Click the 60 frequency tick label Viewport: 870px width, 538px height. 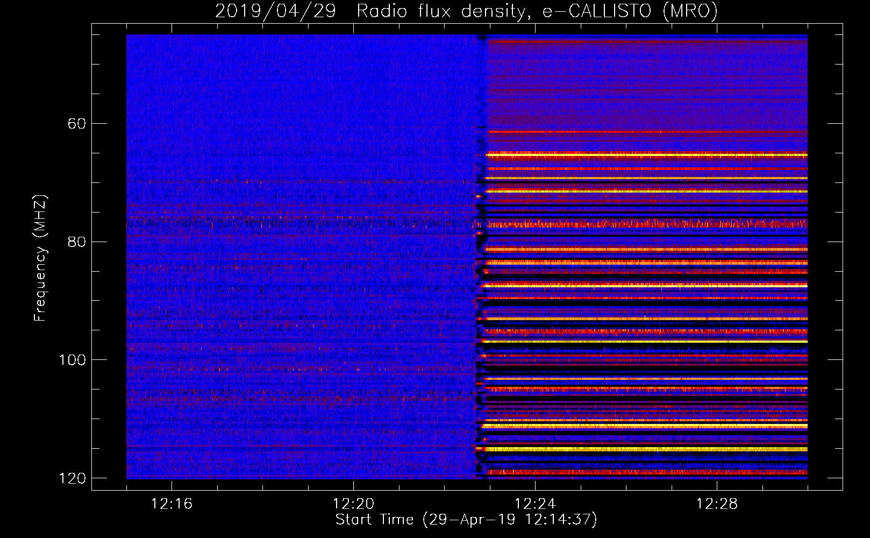pos(77,124)
